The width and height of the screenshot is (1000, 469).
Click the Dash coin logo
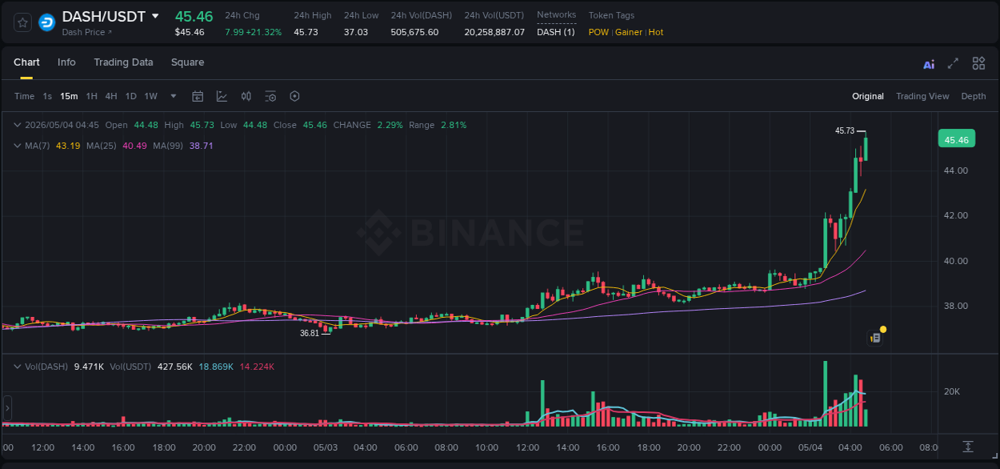tap(47, 22)
